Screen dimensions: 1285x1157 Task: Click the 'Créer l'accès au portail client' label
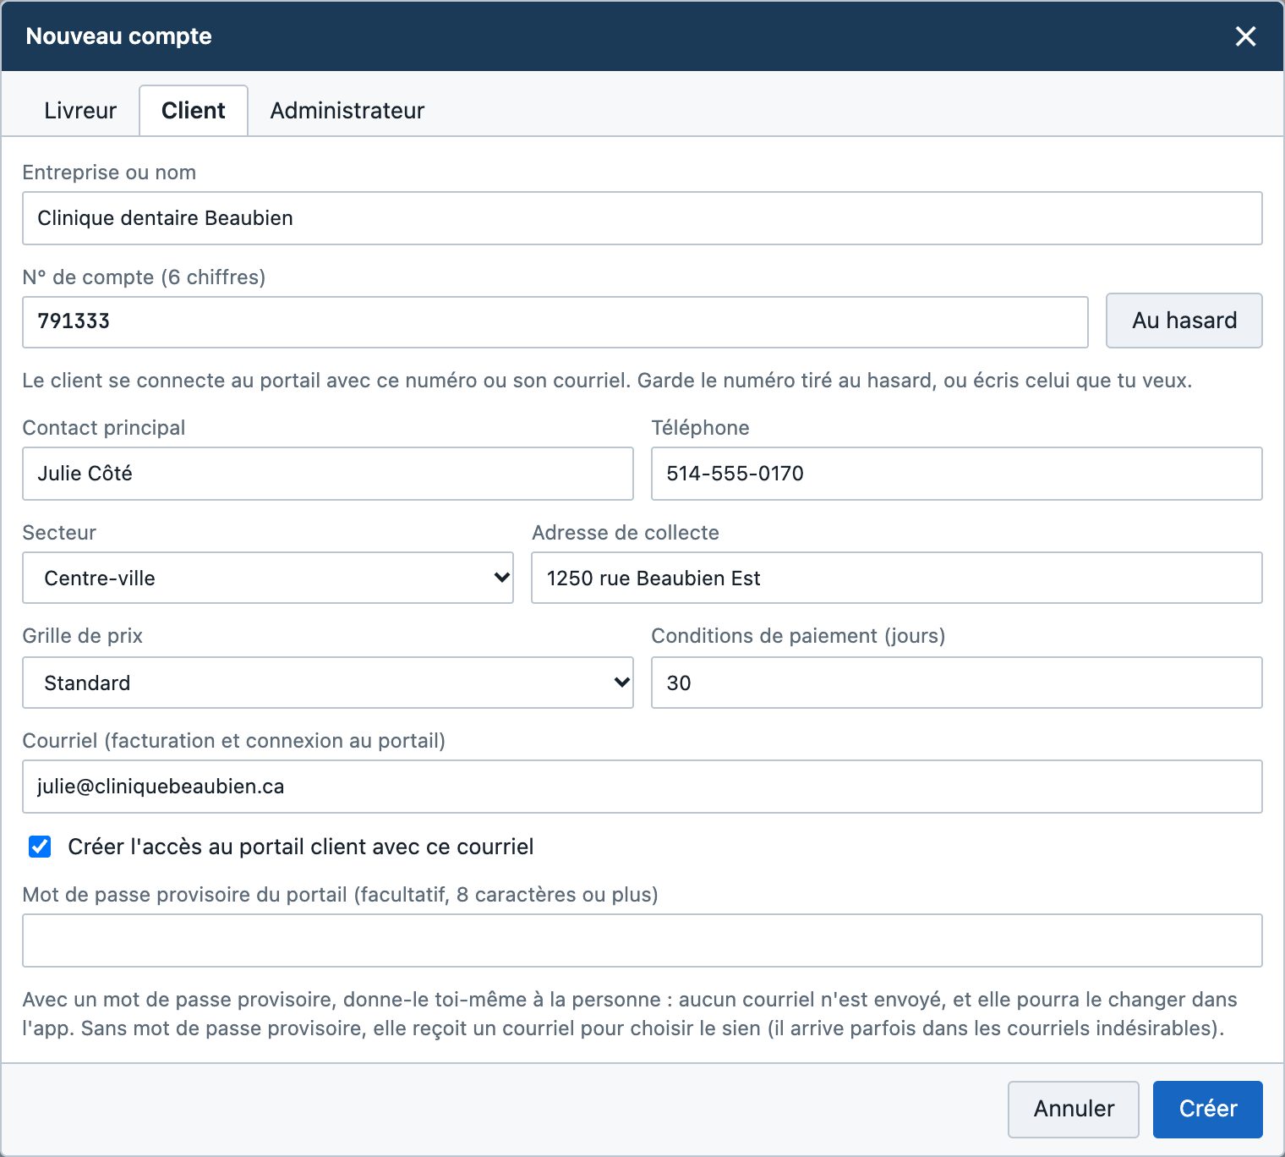[x=301, y=847]
